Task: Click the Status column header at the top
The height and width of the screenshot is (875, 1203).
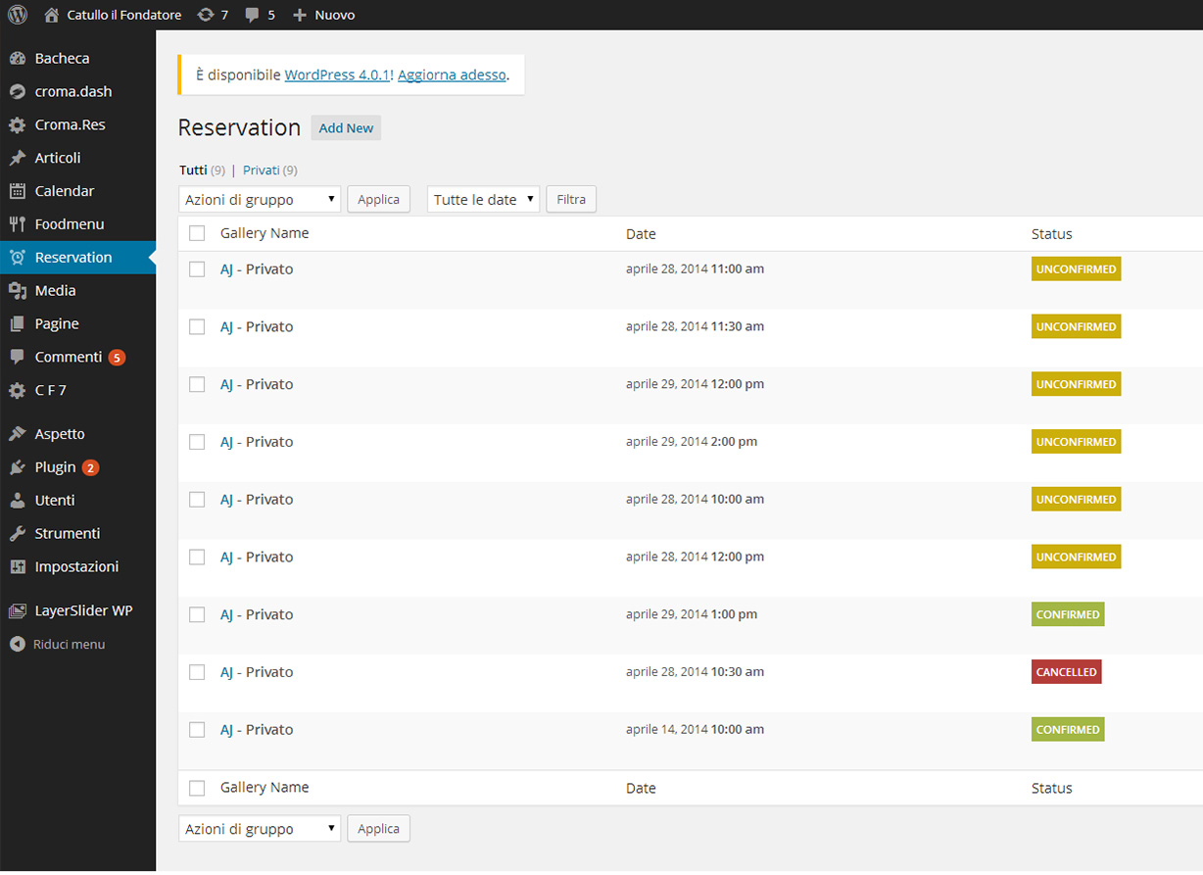Action: (x=1051, y=234)
